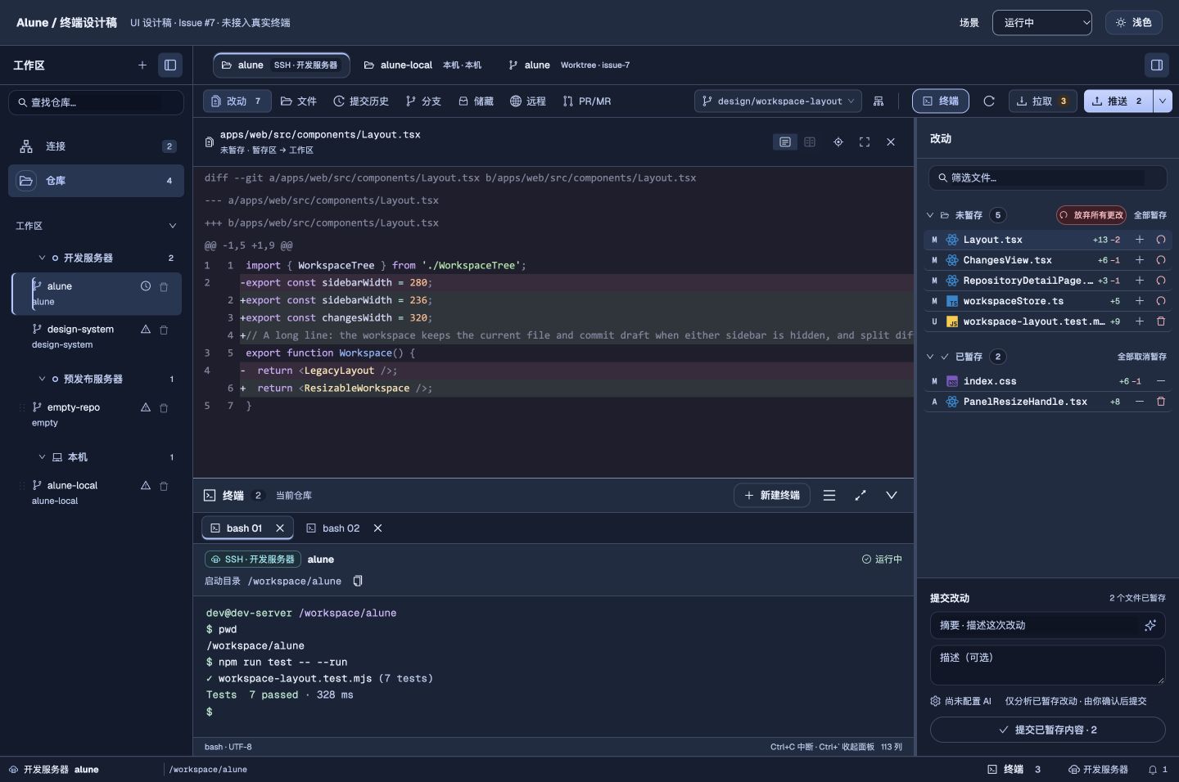
Task: Close the bash 02 terminal tab
Action: (378, 528)
